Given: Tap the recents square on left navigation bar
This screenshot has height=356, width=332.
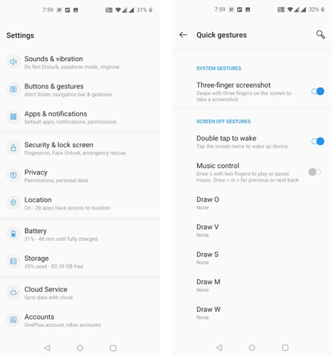Looking at the screenshot, I should (x=113, y=348).
